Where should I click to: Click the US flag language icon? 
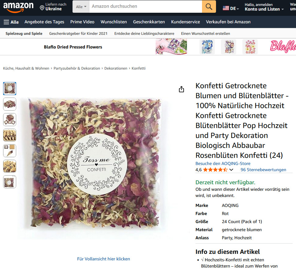(x=226, y=8)
